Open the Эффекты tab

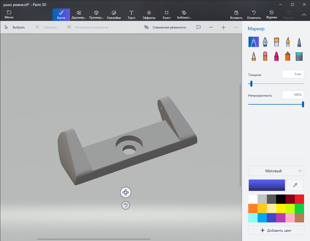(x=149, y=15)
